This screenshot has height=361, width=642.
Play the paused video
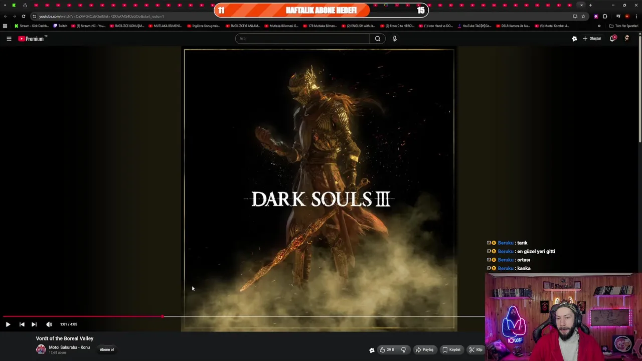8,324
